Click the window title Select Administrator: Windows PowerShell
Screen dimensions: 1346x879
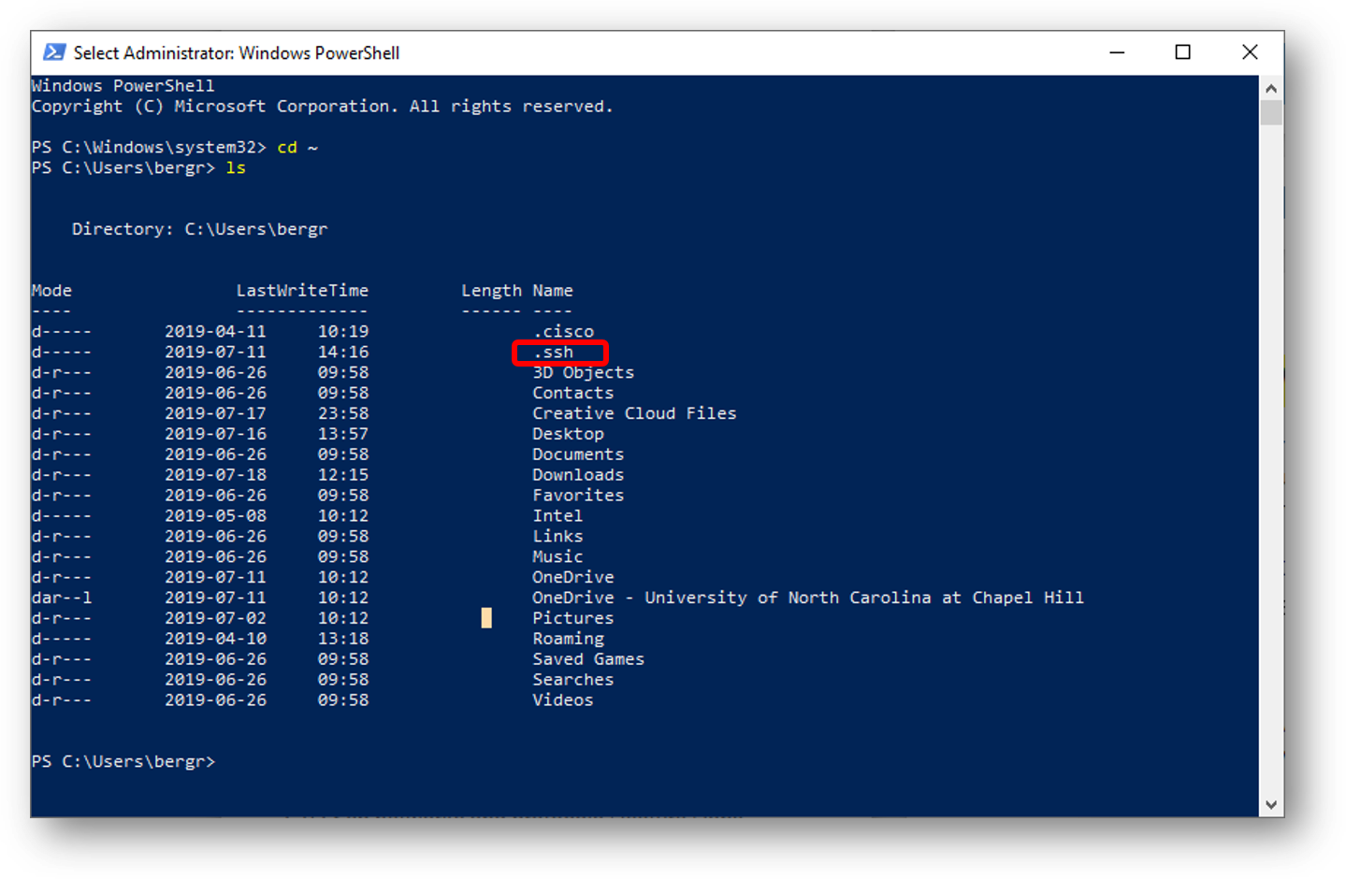coord(236,52)
